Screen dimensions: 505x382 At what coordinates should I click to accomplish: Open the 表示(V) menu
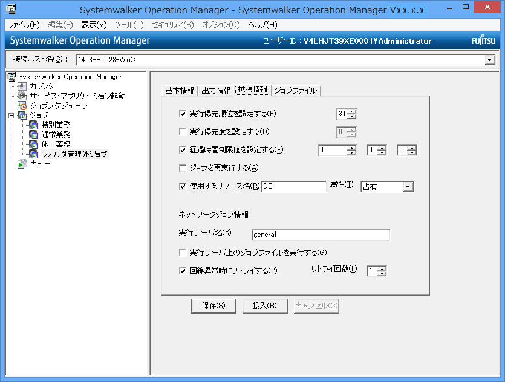click(94, 25)
